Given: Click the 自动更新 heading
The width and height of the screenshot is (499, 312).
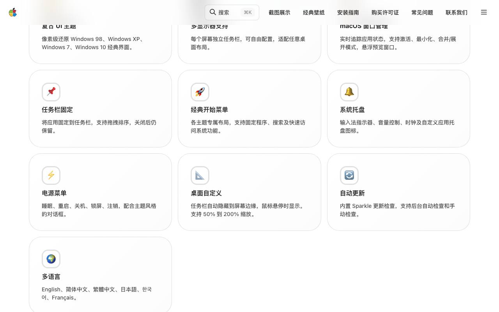Looking at the screenshot, I should pos(352,193).
